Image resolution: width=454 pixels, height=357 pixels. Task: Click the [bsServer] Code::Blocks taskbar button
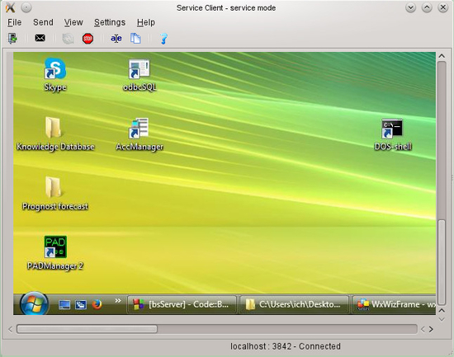pyautogui.click(x=182, y=304)
